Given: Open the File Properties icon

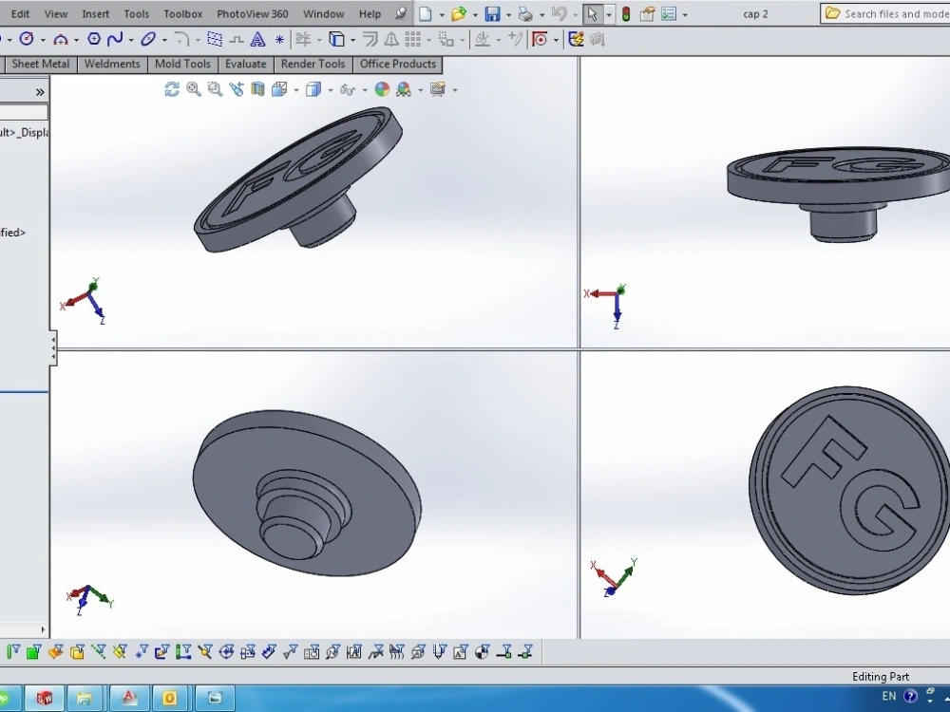Looking at the screenshot, I should click(x=647, y=14).
